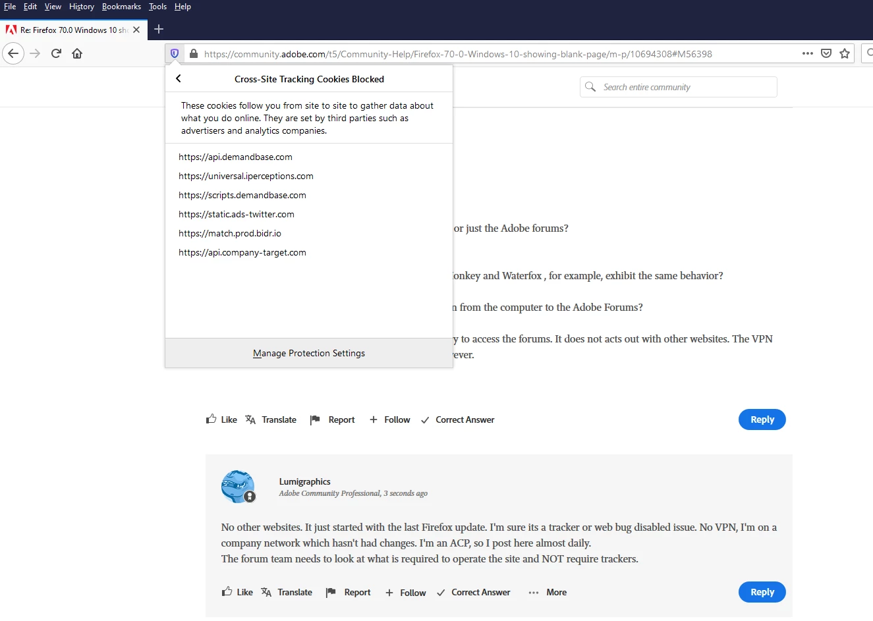Open the Lumigraphics profile name link

(304, 481)
